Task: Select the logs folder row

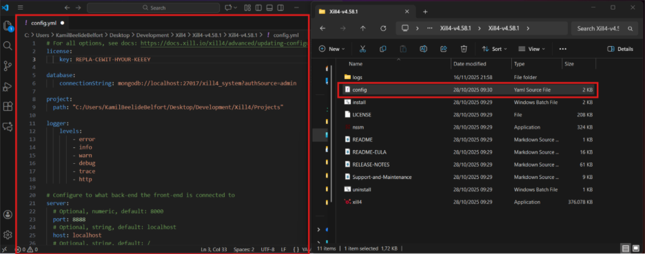Action: point(467,77)
